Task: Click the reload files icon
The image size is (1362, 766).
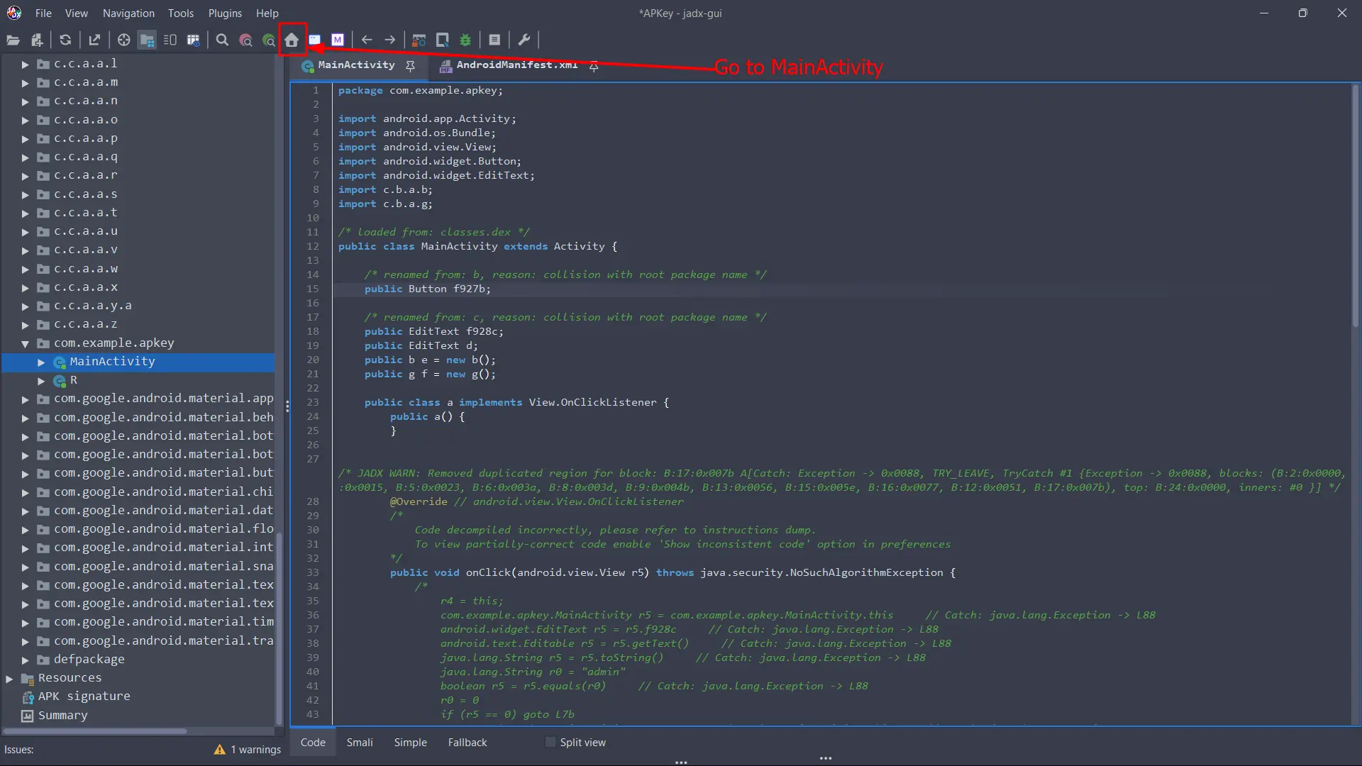Action: coord(65,40)
